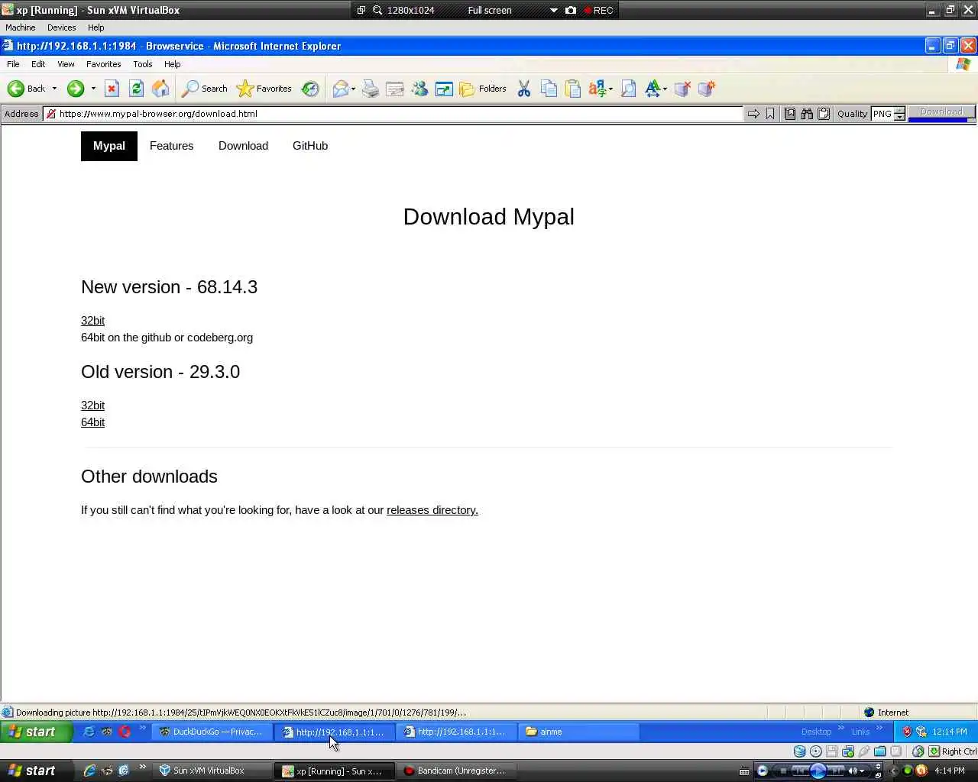
Task: Click the clipboard icon next to Quality
Action: tap(824, 114)
